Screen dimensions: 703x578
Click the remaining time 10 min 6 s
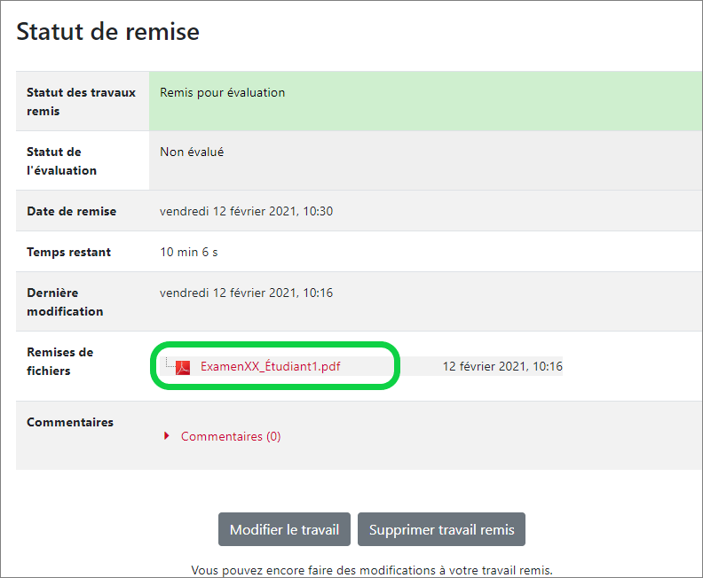(188, 252)
